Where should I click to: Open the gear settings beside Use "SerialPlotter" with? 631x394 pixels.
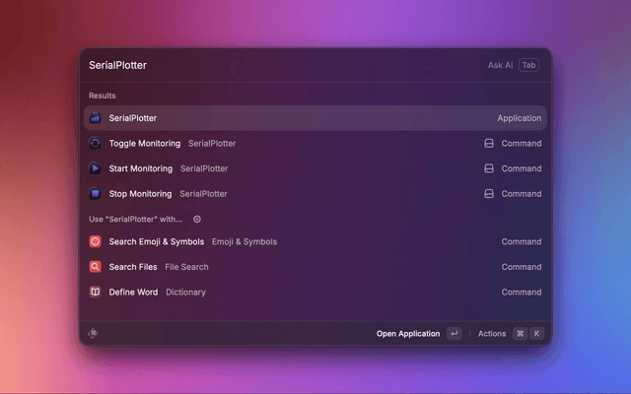click(197, 220)
